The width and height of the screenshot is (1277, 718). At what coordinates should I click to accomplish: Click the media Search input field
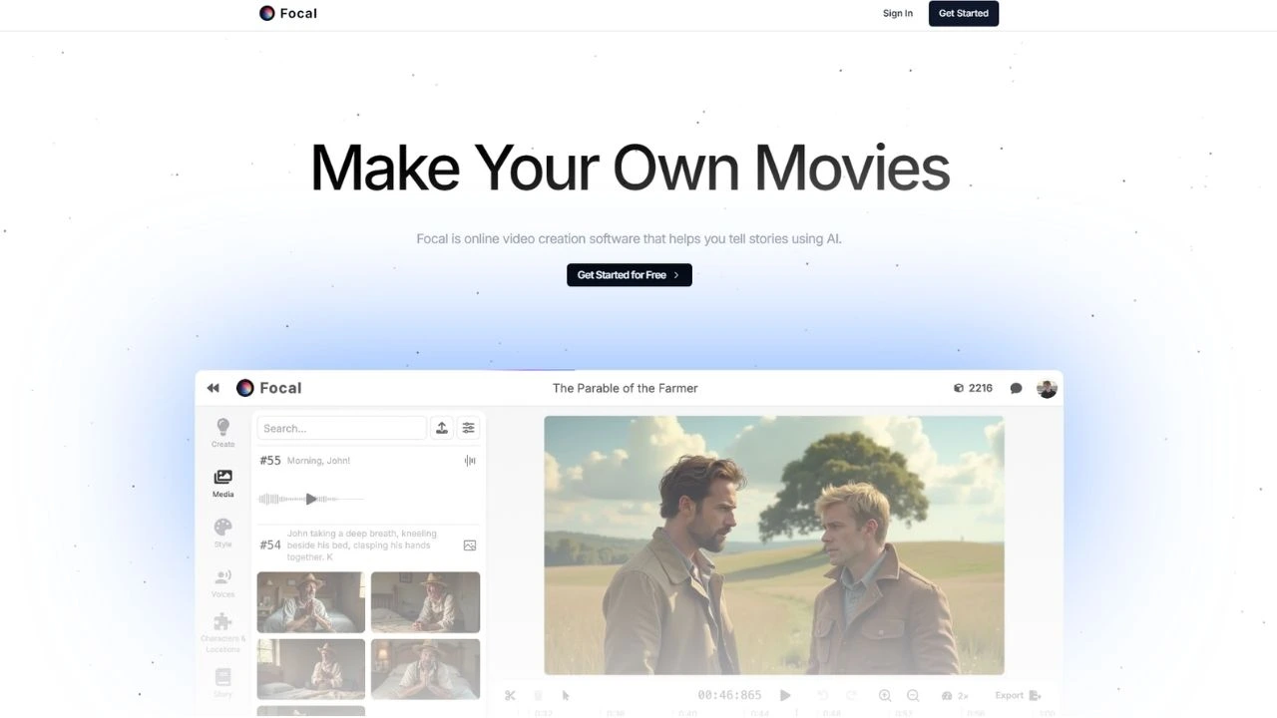(x=341, y=428)
